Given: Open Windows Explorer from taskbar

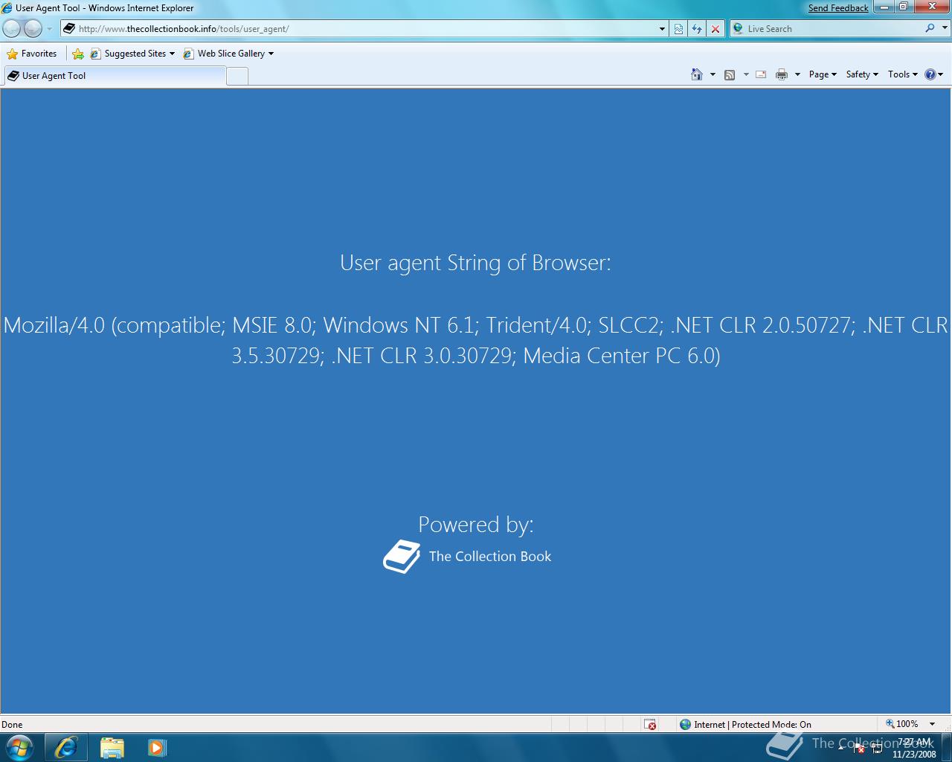Looking at the screenshot, I should point(112,747).
